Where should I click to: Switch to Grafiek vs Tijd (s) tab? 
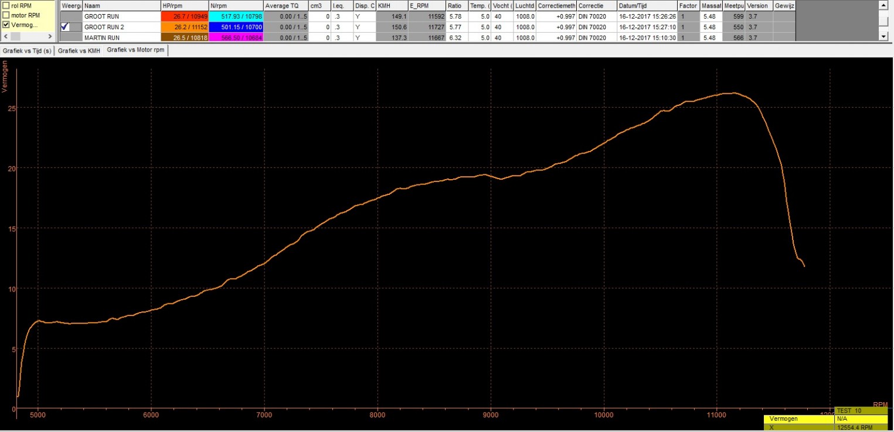27,51
